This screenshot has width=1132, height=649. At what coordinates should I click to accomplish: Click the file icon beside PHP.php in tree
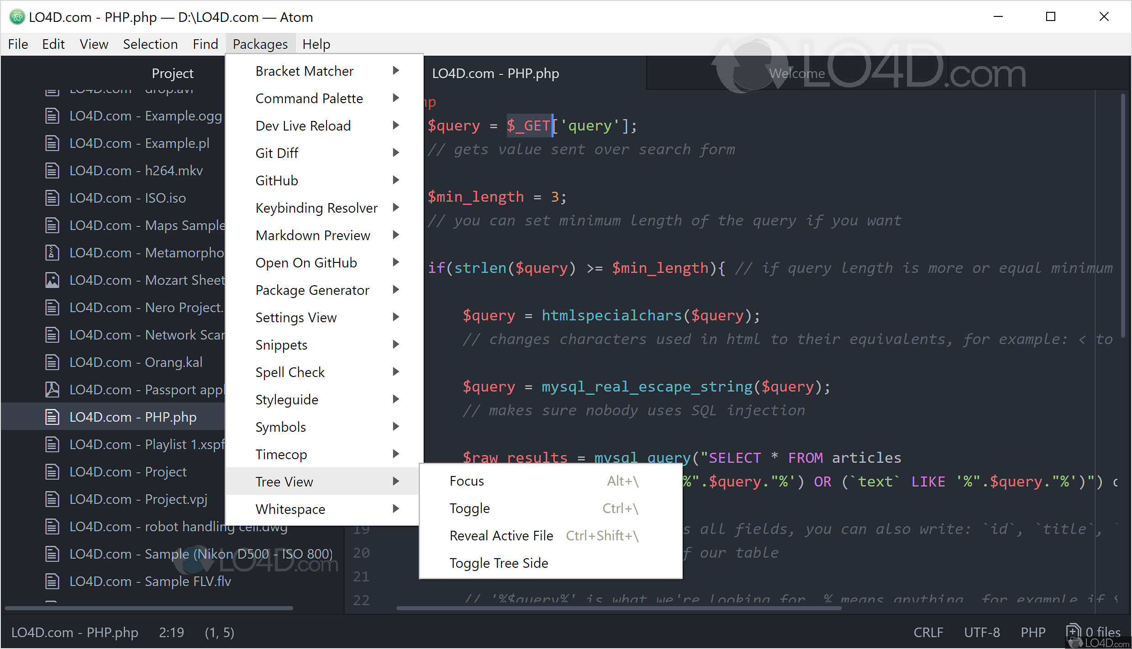click(x=52, y=417)
